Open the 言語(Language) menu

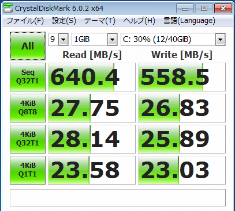tap(189, 21)
